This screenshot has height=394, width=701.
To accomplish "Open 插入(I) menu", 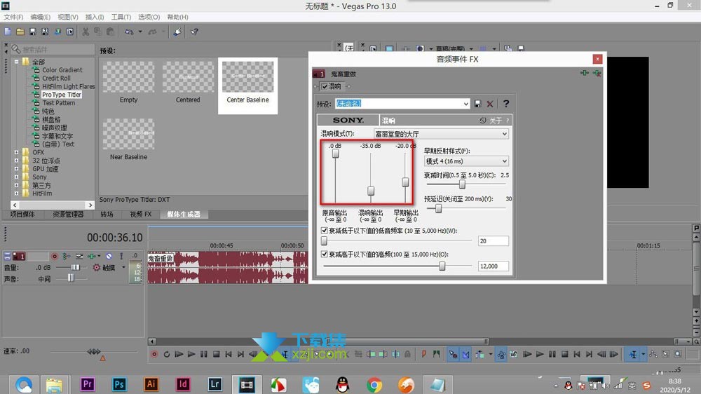I will click(95, 17).
